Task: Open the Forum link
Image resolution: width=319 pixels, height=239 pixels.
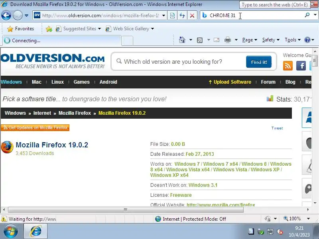Action: tap(268, 82)
